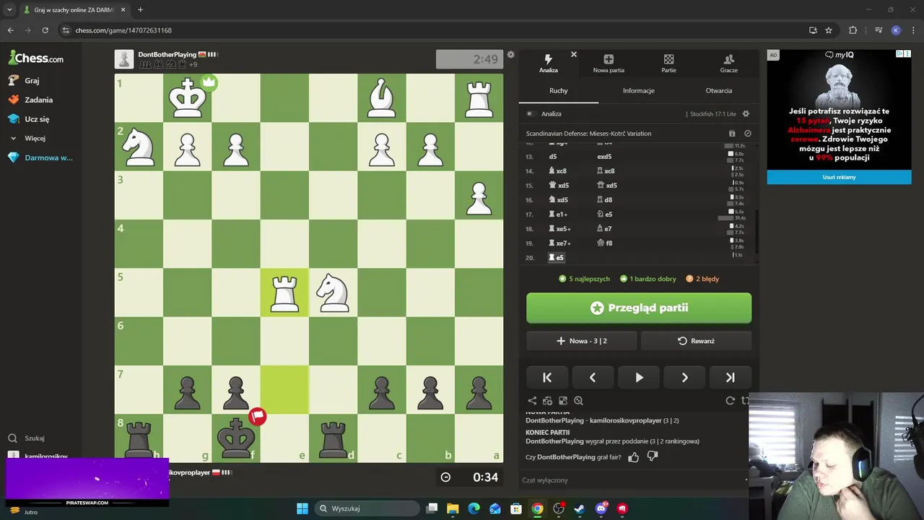Bookmark this page with star icon
Viewport: 924px width, 520px height.
tap(829, 30)
